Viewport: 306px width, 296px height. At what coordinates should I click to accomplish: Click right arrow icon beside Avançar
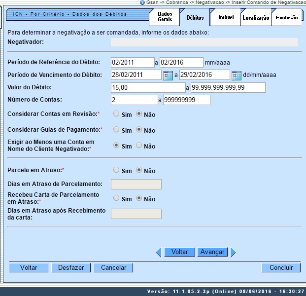pyautogui.click(x=233, y=252)
